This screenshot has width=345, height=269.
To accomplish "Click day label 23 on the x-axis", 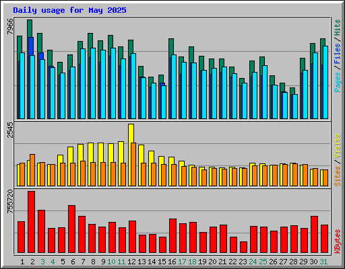I will tap(243, 262).
